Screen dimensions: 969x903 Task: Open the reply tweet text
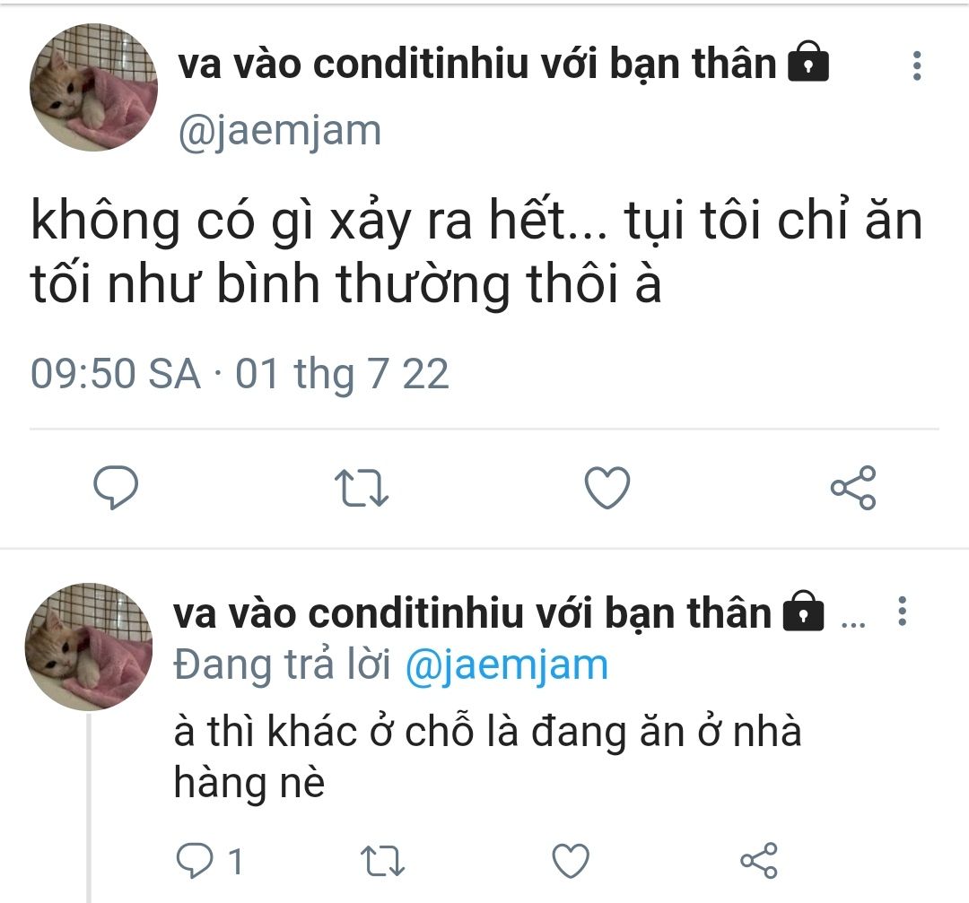pyautogui.click(x=487, y=757)
